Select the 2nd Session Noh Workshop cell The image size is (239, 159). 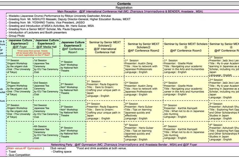73,89
